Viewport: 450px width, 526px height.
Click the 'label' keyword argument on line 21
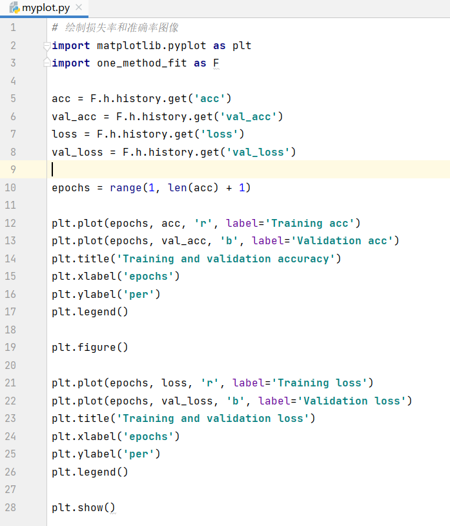pyautogui.click(x=249, y=383)
